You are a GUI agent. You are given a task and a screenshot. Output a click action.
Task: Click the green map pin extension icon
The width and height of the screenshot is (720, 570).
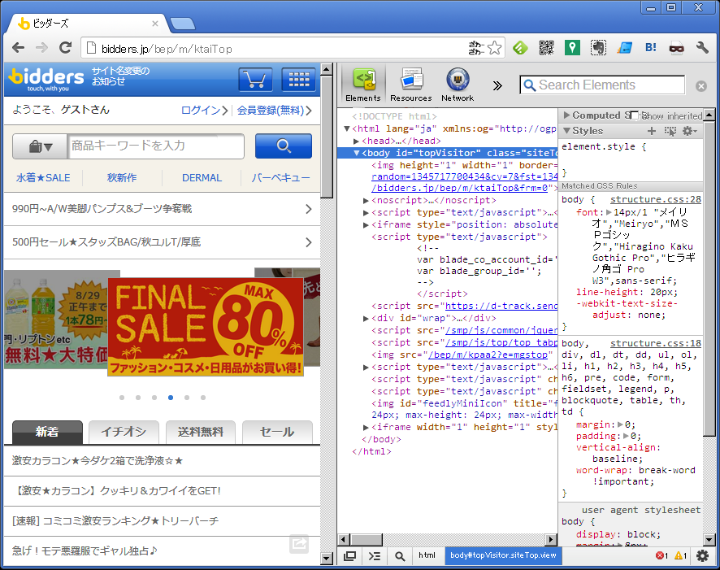coord(571,48)
